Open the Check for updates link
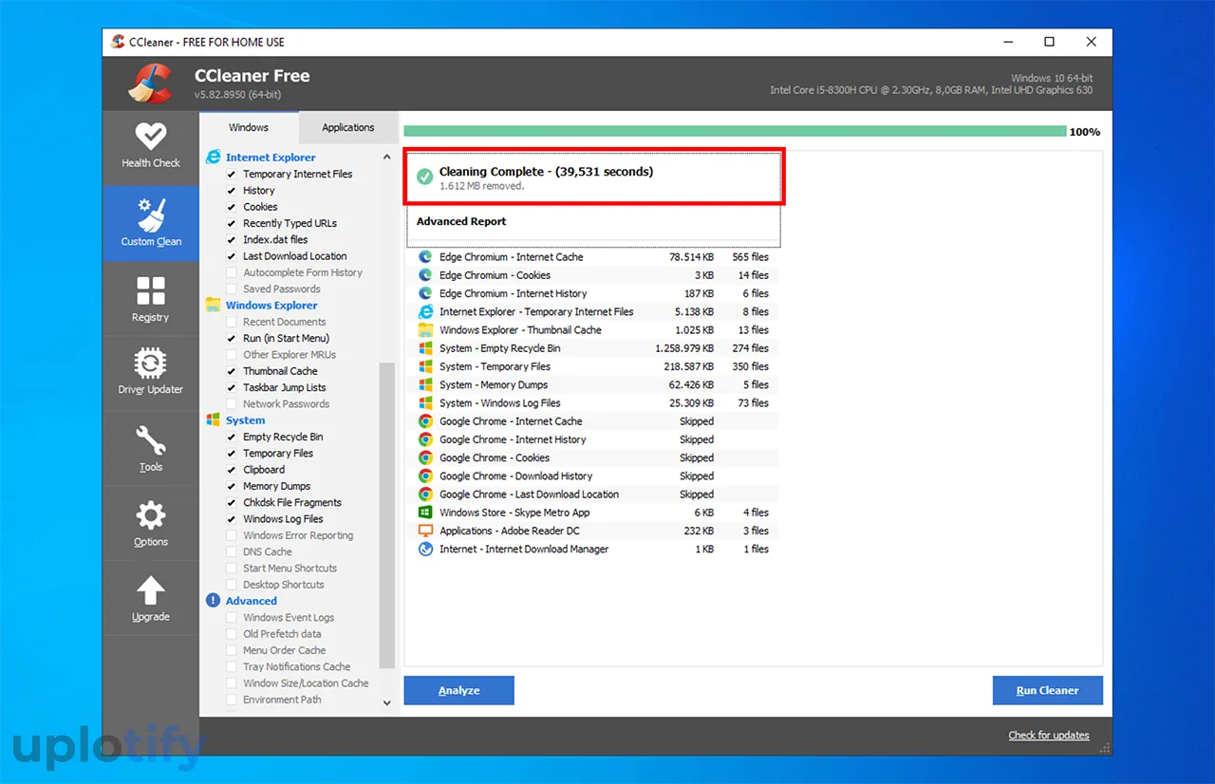 pyautogui.click(x=1049, y=736)
